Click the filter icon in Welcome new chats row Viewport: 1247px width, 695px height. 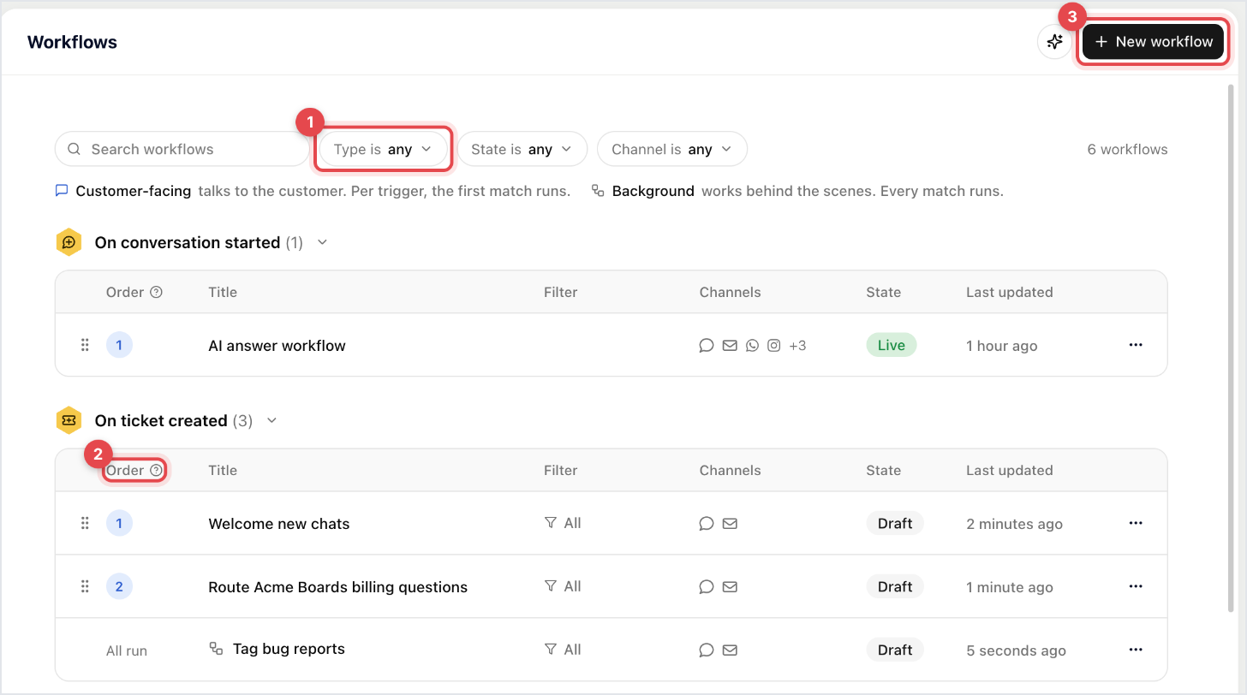[551, 522]
